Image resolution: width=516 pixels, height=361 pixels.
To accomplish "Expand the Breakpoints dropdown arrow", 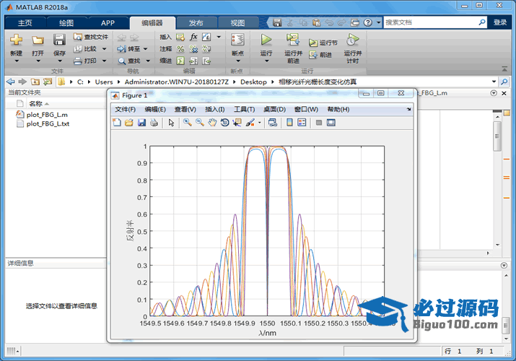I will coord(238,61).
